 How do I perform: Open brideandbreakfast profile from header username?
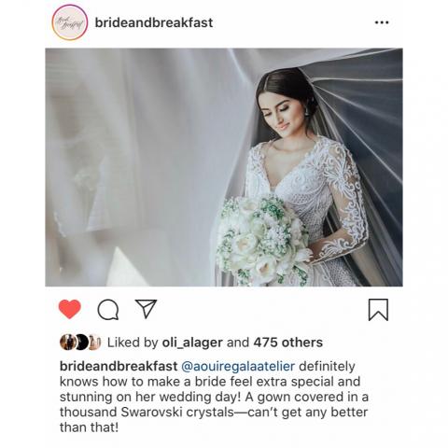[154, 22]
